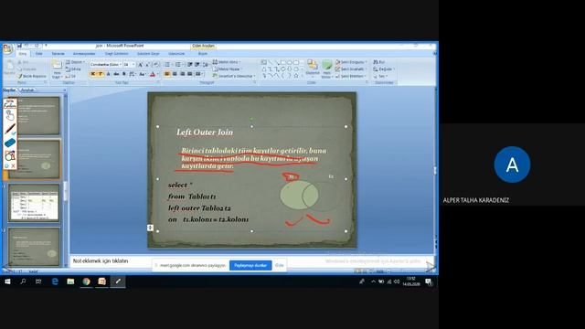Click the Kopyala (Copy) icon

tap(28, 69)
